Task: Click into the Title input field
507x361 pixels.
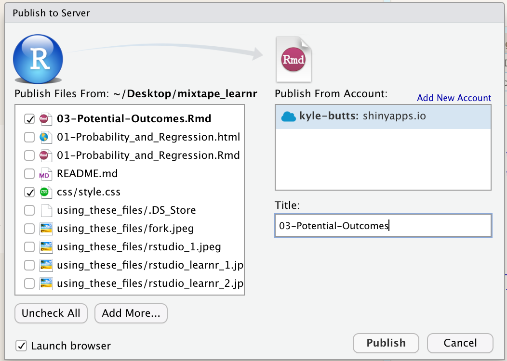Action: pyautogui.click(x=383, y=225)
